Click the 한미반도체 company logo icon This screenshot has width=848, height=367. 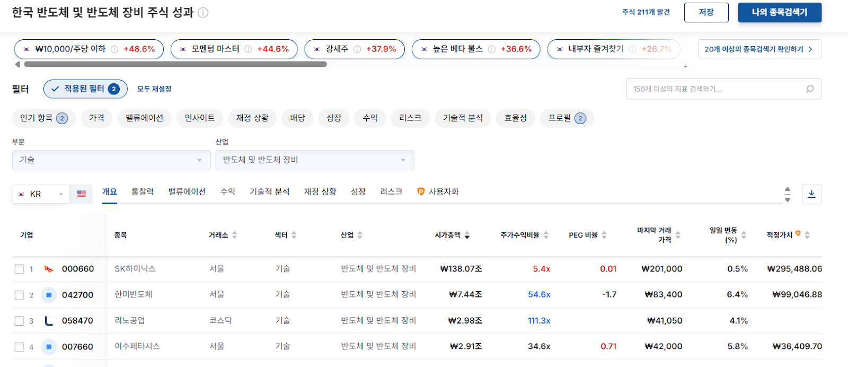(49, 295)
